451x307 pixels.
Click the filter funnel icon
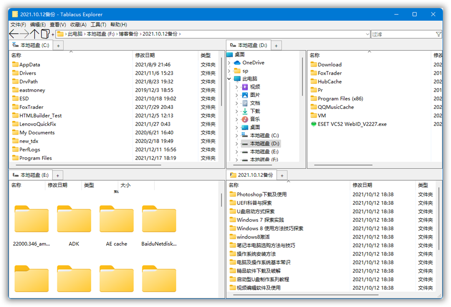tap(438, 34)
